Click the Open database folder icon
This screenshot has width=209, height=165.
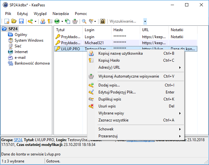point(14,21)
